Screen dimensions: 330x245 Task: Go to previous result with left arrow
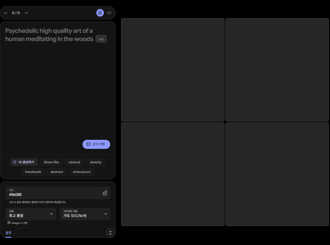point(6,13)
